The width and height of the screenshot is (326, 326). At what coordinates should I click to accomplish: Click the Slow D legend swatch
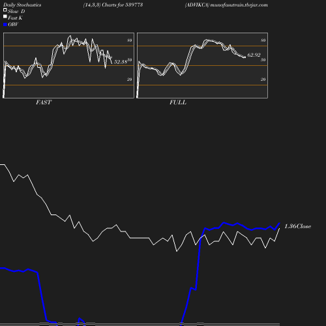click(x=5, y=10)
